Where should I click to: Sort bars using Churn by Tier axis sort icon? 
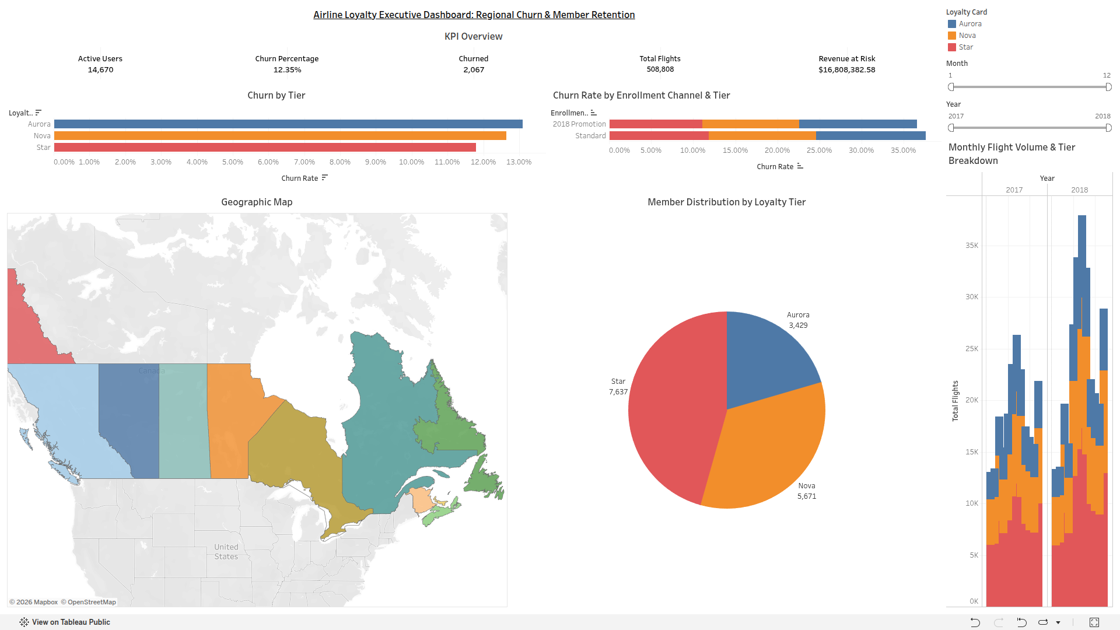tap(325, 178)
